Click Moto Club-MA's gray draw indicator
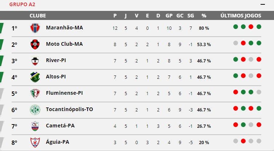This screenshot has height=151, width=274. coord(235,43)
